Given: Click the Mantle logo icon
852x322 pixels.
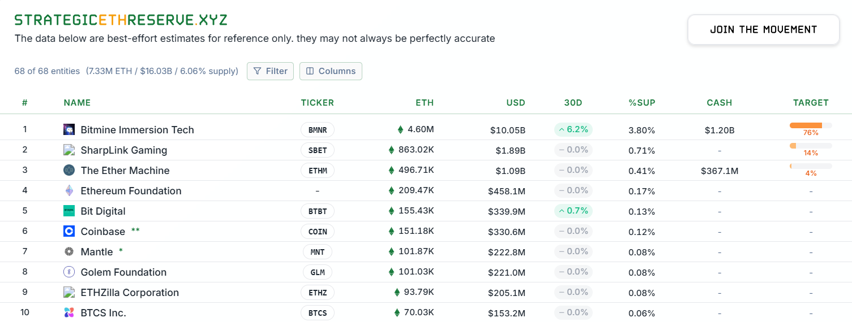Looking at the screenshot, I should 69,251.
